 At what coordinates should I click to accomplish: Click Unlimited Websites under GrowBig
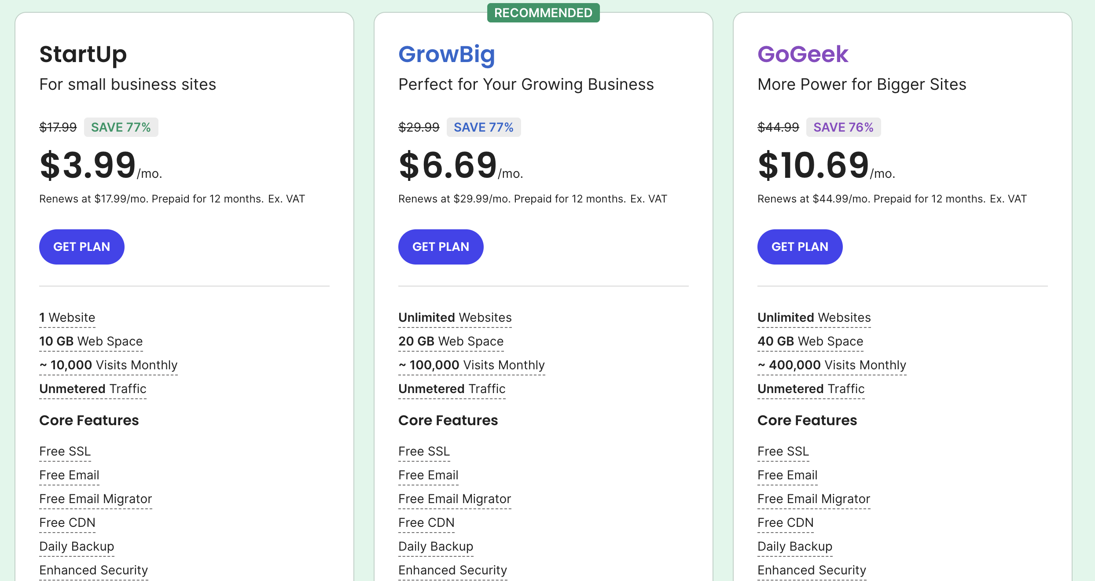click(x=455, y=317)
